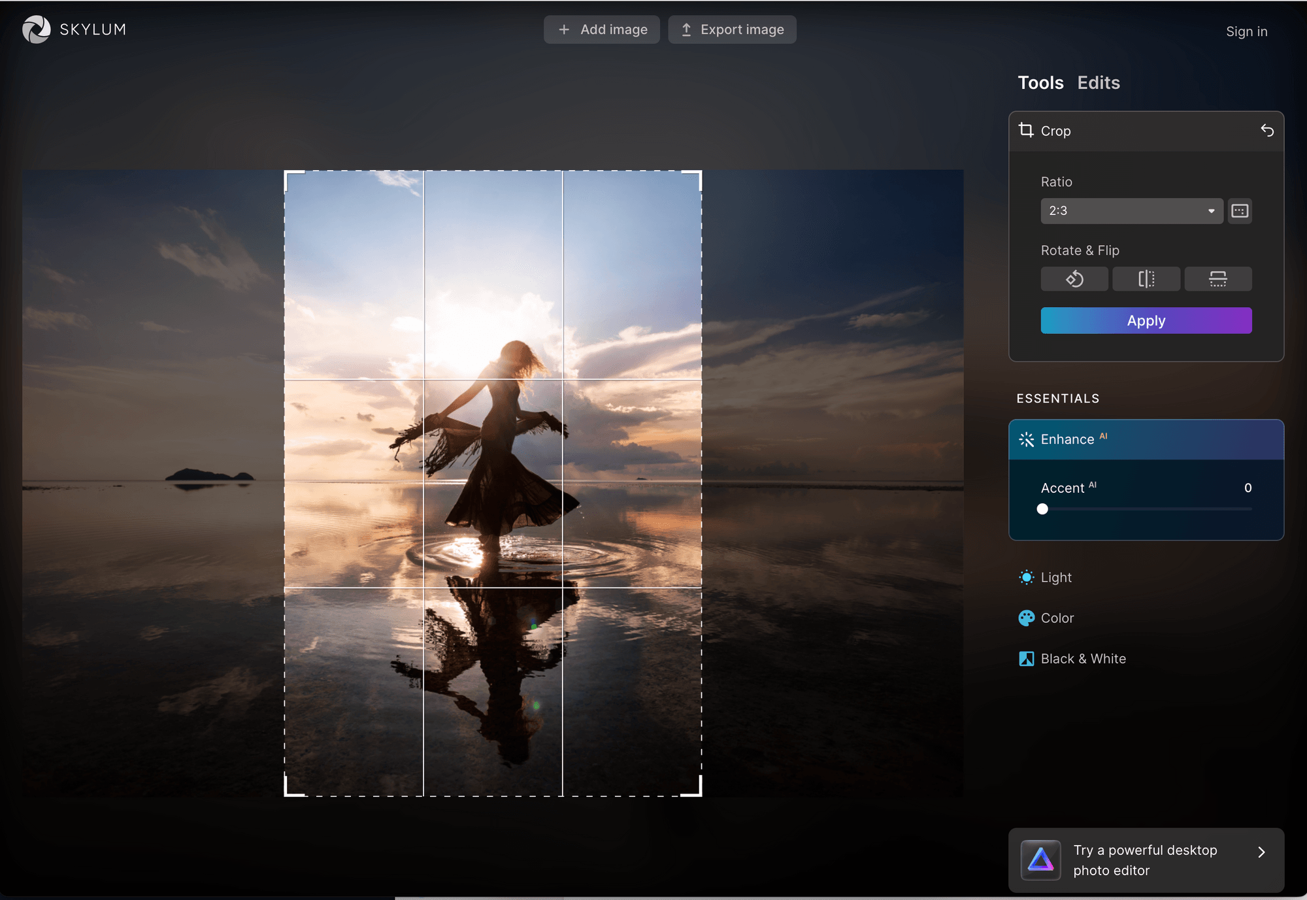Apply the current crop

pos(1146,320)
